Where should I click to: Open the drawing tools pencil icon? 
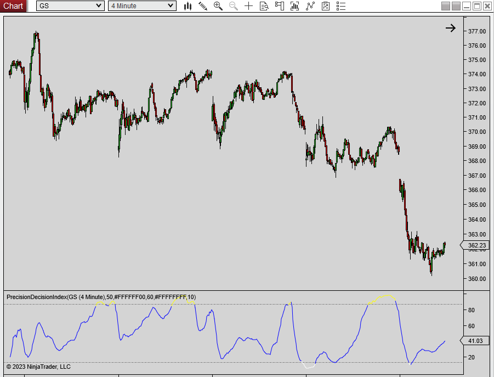[x=203, y=6]
